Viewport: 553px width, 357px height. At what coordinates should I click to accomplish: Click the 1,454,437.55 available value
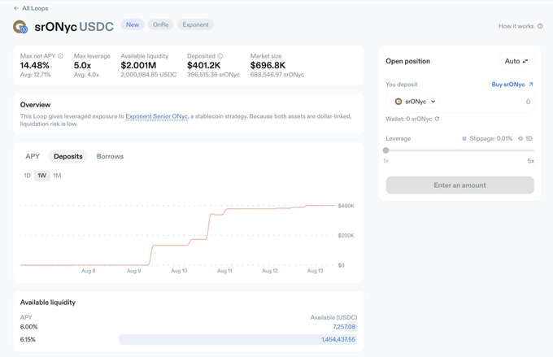[x=338, y=339]
